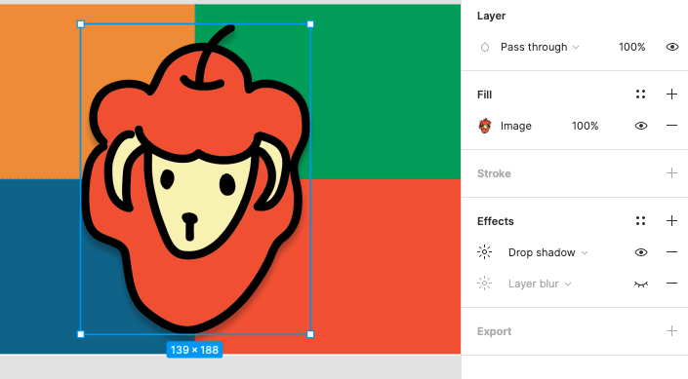Add a new fill with plus icon
The height and width of the screenshot is (379, 688).
[671, 95]
